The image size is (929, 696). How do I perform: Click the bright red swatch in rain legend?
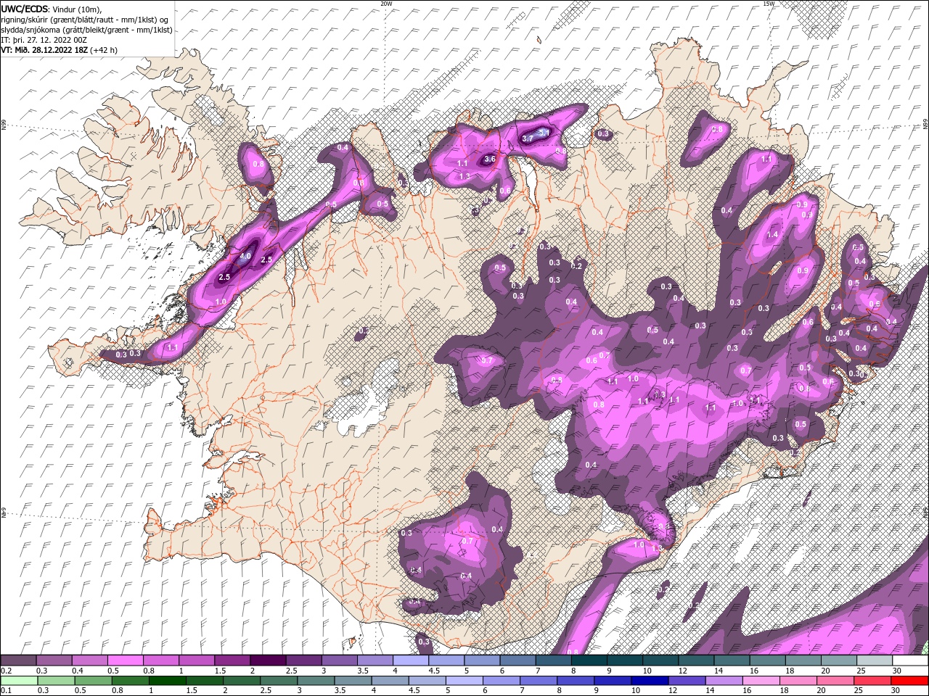coord(909,680)
